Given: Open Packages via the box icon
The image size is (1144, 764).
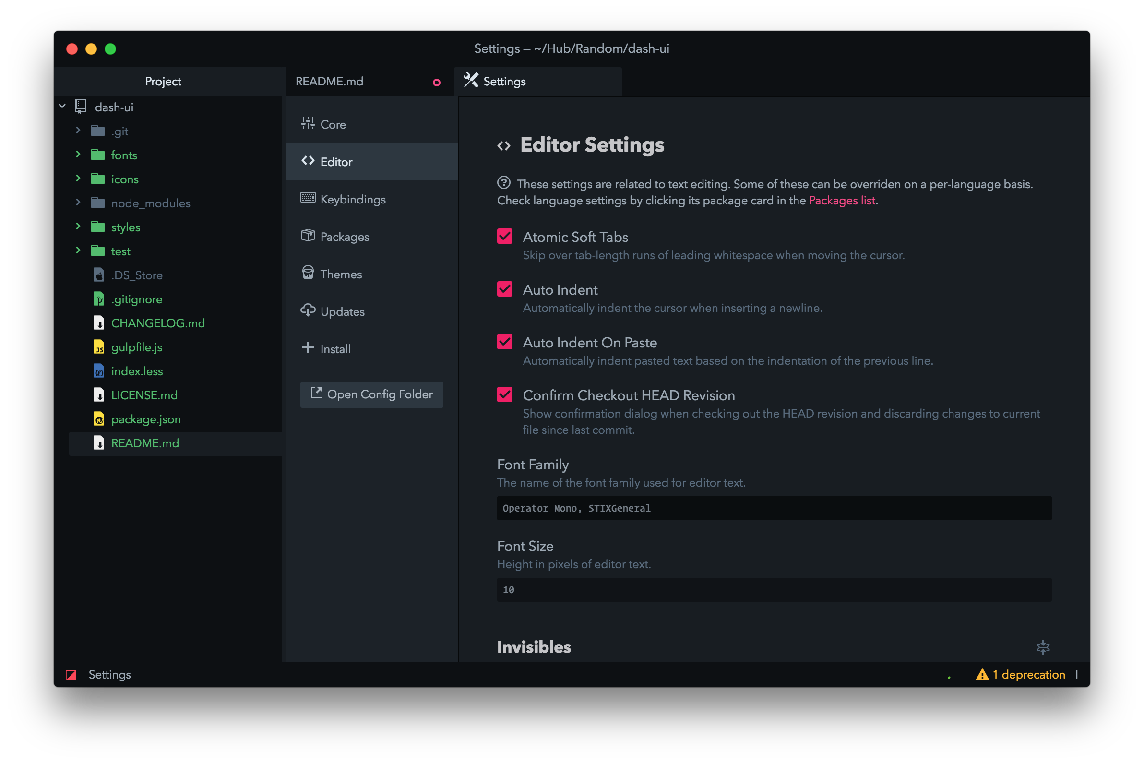Looking at the screenshot, I should pyautogui.click(x=308, y=235).
